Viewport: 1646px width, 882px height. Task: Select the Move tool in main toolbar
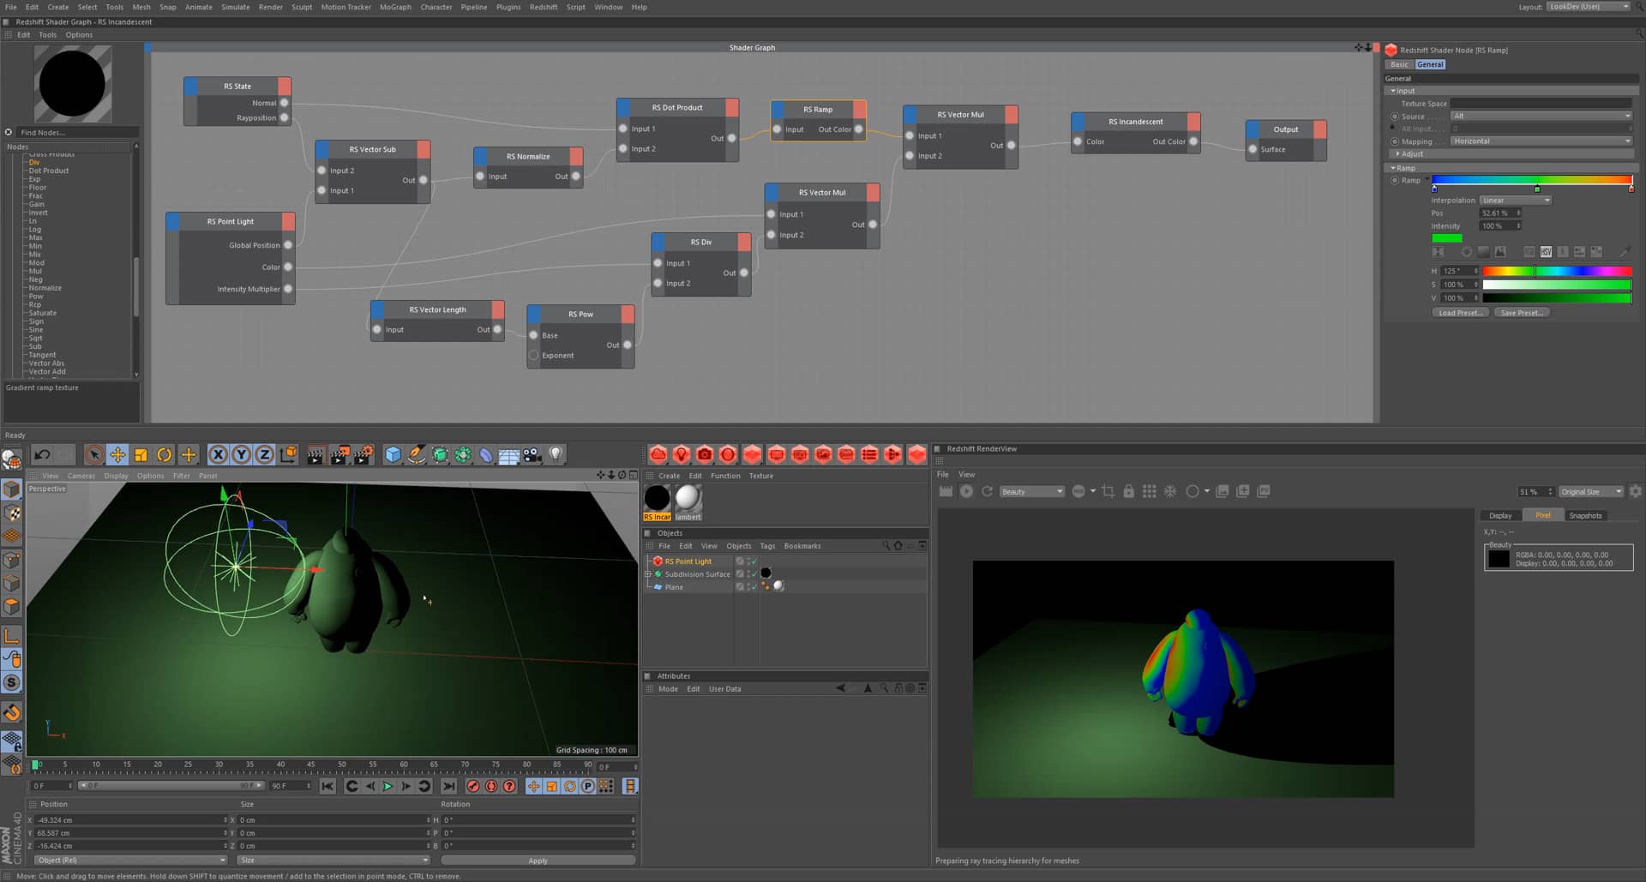click(117, 454)
